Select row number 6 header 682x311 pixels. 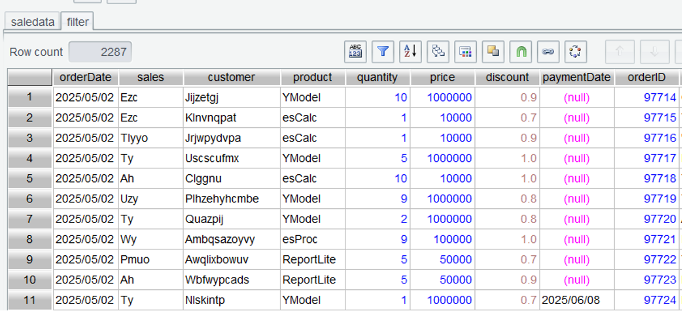(x=29, y=199)
